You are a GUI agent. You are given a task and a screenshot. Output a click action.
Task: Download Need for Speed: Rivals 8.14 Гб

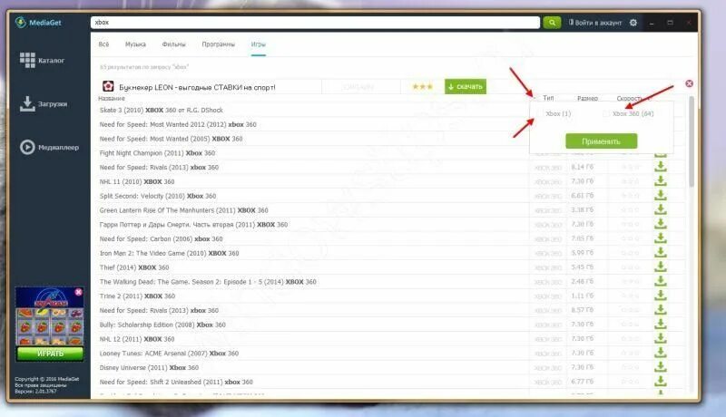661,167
